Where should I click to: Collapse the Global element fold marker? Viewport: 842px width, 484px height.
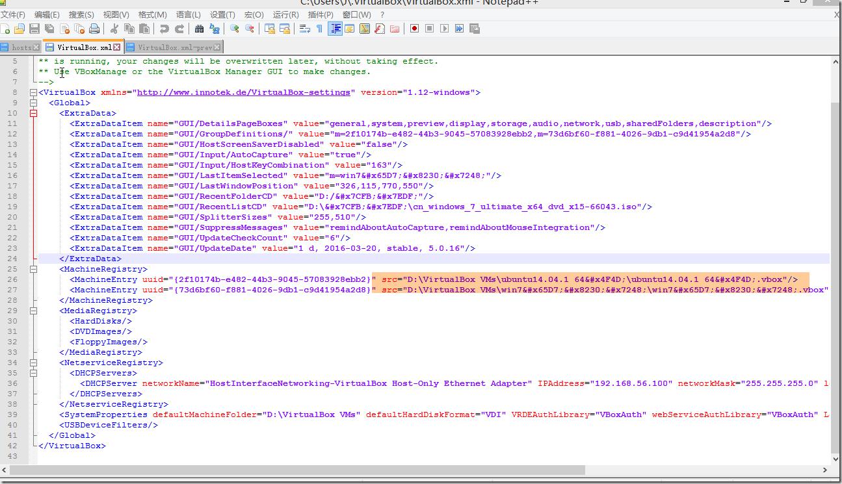pos(33,103)
